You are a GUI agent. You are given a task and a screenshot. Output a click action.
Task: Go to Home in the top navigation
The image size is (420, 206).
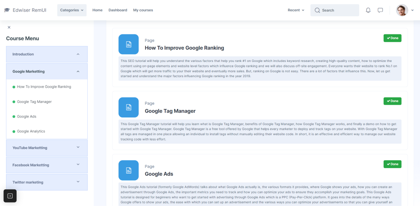pos(98,10)
